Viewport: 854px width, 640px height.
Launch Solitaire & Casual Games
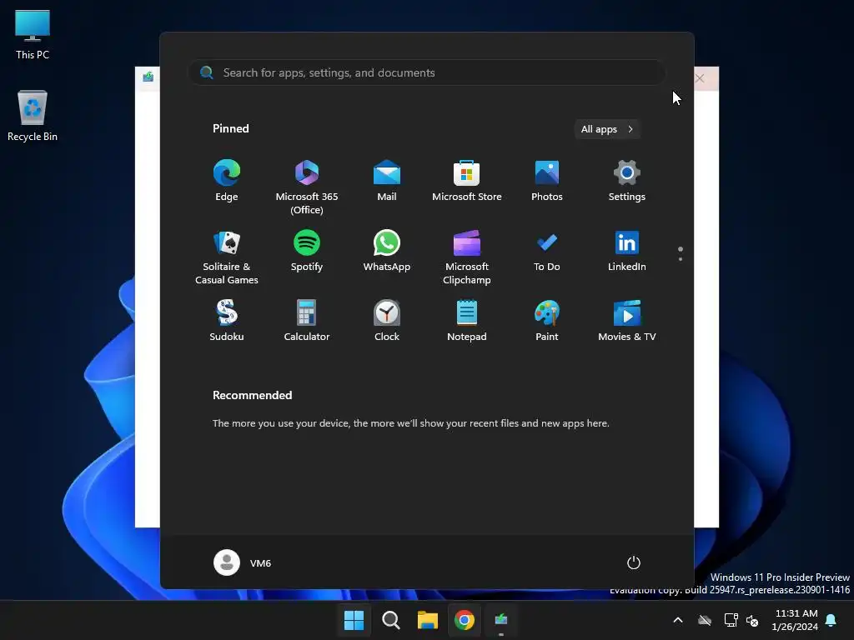[227, 258]
